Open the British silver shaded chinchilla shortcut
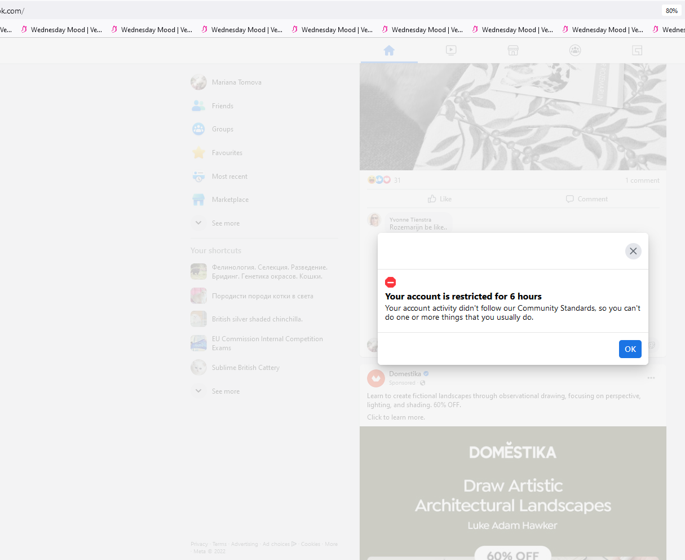 click(x=257, y=319)
